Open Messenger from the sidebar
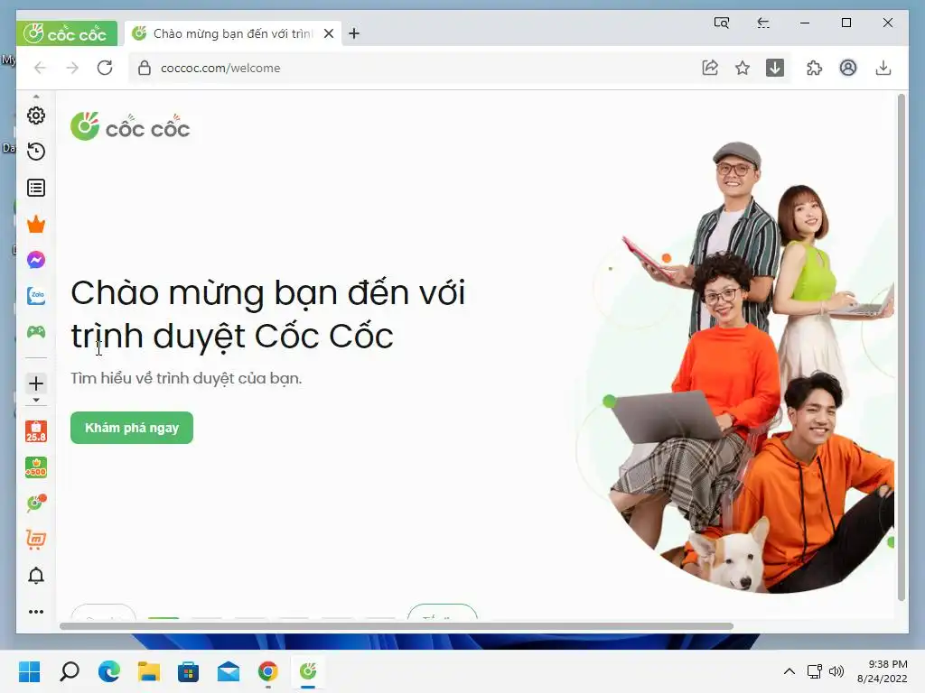 coord(36,260)
